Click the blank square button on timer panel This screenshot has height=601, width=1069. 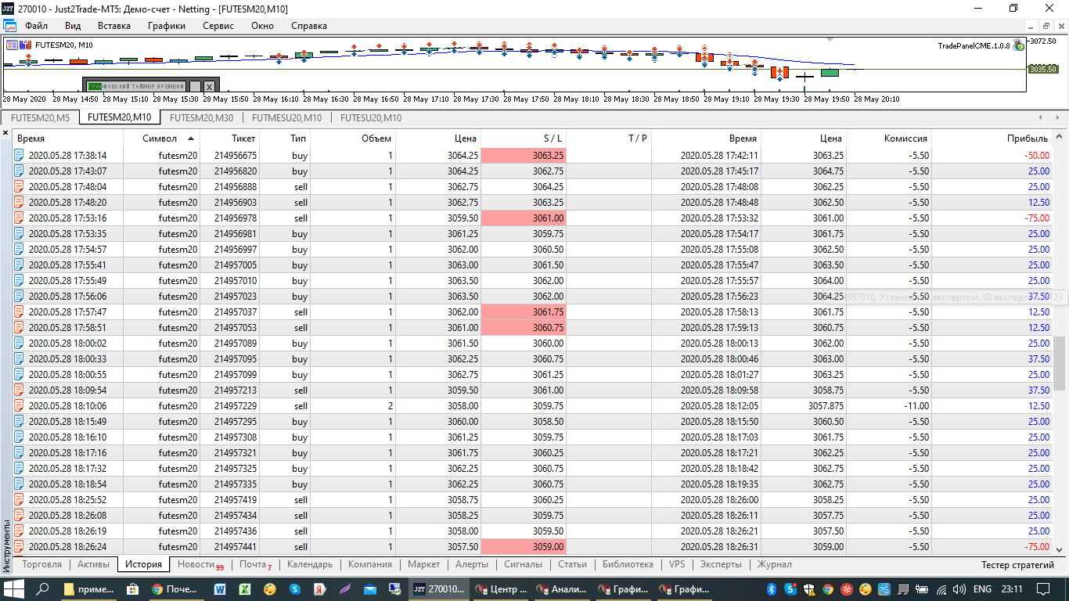[195, 86]
